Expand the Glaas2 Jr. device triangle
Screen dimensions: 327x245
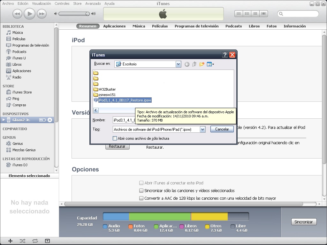(x=4, y=120)
